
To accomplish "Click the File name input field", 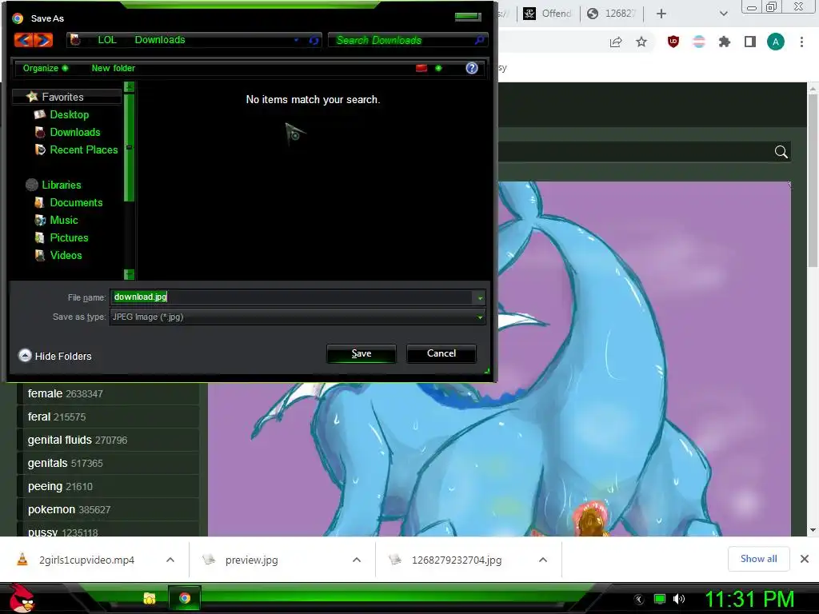I will (291, 297).
